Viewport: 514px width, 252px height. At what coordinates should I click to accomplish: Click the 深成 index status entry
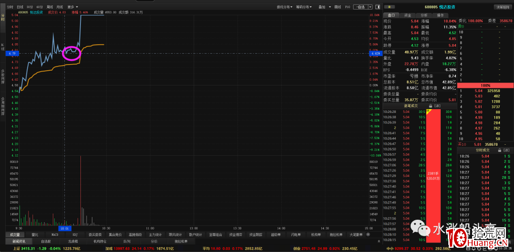140,249
